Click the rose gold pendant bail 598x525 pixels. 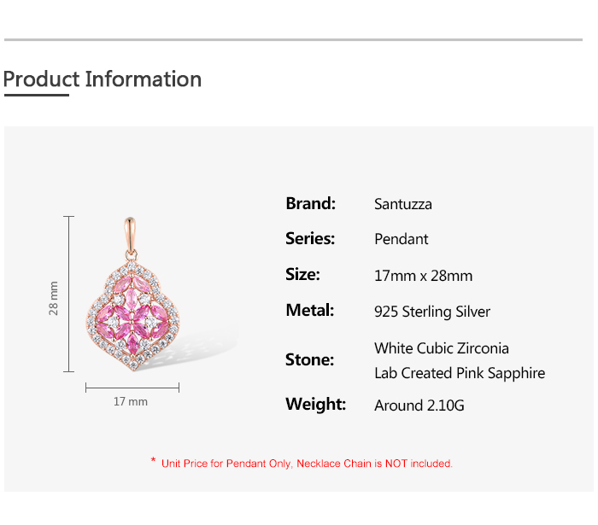coord(130,236)
